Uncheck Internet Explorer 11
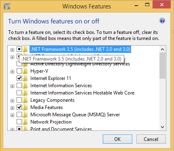The height and width of the screenshot is (151, 174). pos(19,78)
